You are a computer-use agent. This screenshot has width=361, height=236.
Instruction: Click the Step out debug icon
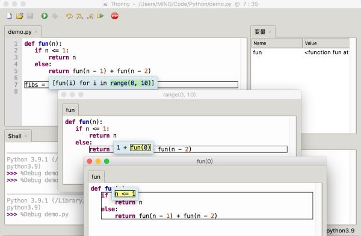(x=90, y=16)
